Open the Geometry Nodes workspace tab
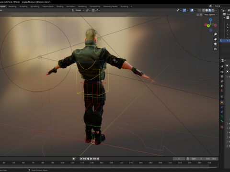Screen dimensions: 230x172 (x=110, y=6)
